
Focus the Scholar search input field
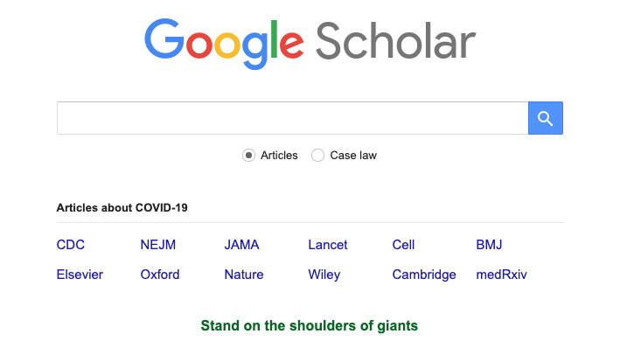point(293,118)
